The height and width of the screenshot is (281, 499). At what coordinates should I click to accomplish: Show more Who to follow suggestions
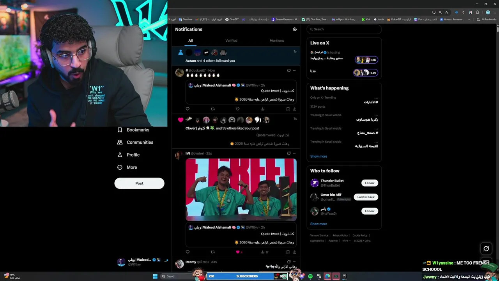(319, 224)
